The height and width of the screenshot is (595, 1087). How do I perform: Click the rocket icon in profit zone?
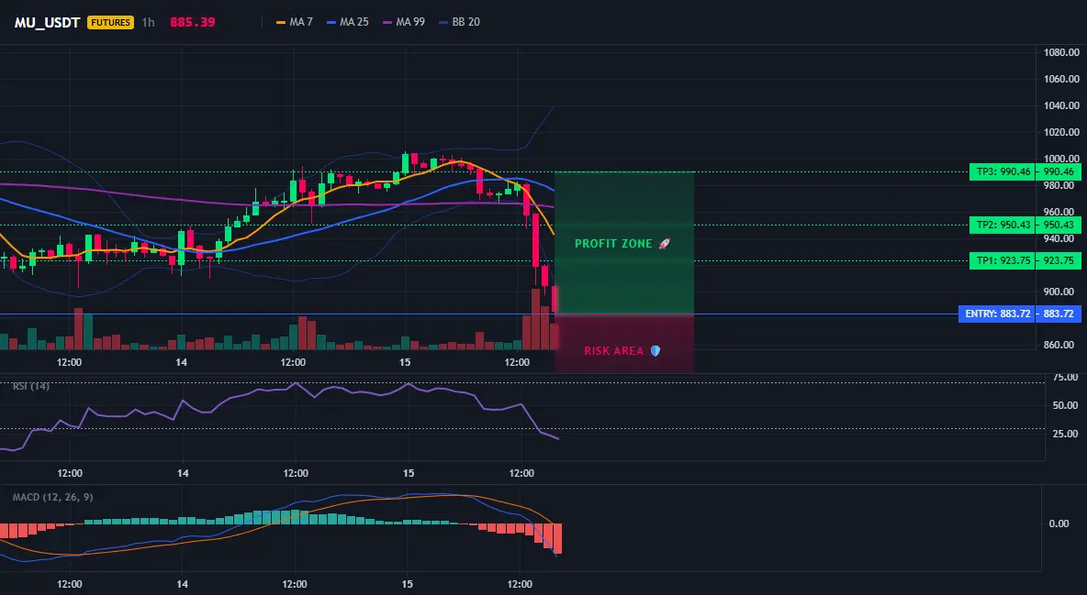[664, 244]
